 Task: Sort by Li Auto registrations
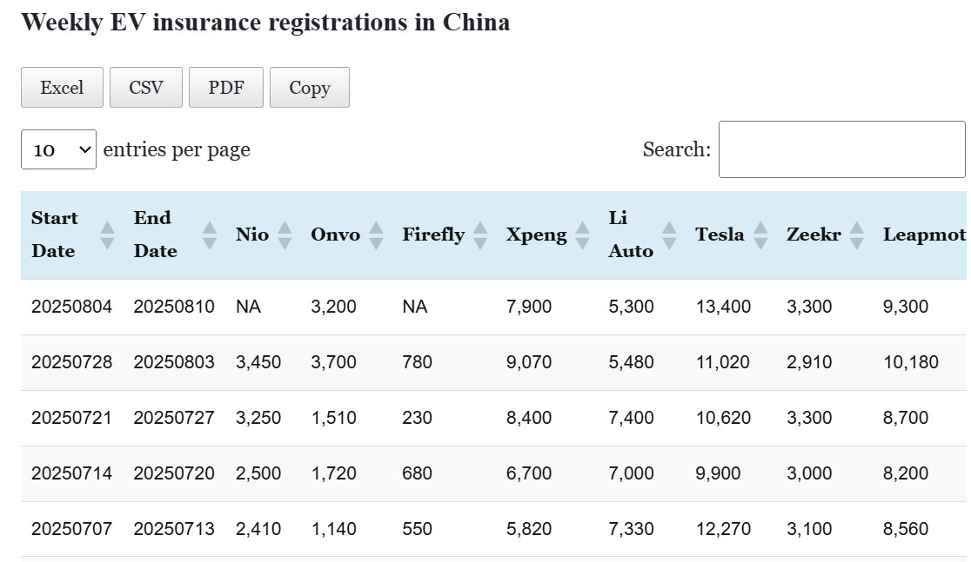click(669, 235)
